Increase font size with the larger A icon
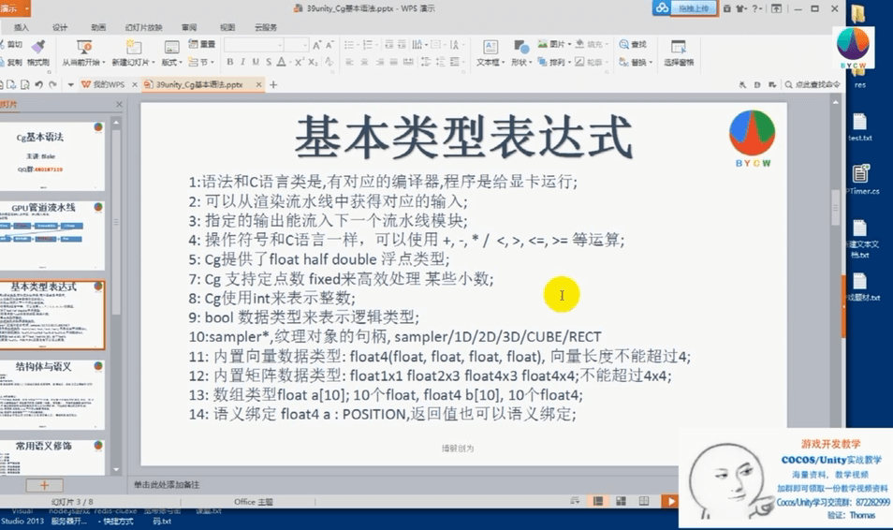Screen dimensions: 893x530 316,44
